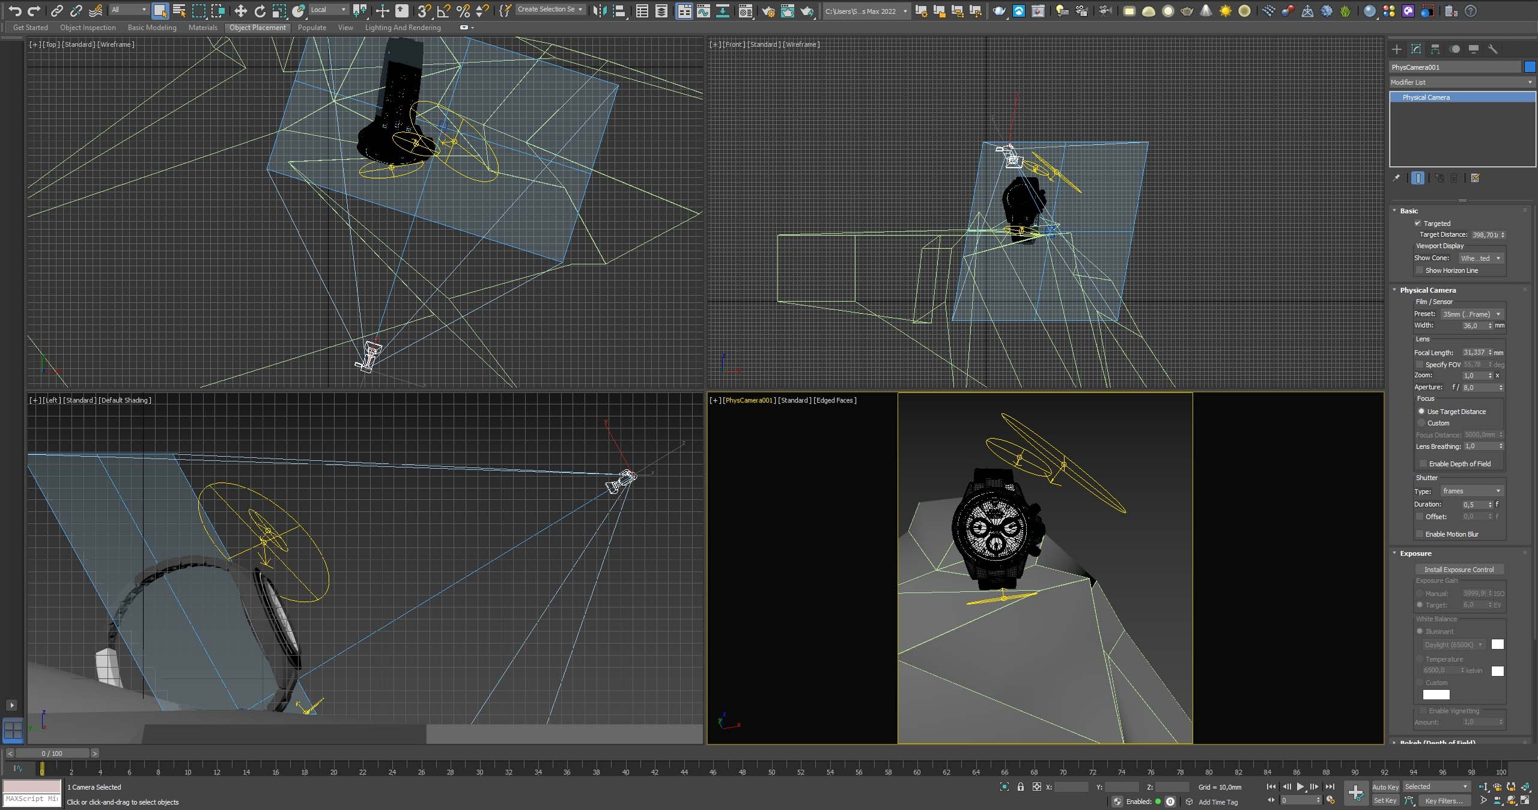
Task: Open Select by Name tool
Action: pos(179,11)
